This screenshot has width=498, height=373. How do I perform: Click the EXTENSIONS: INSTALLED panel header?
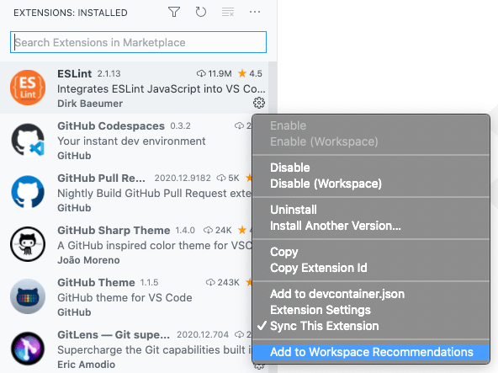click(x=70, y=13)
